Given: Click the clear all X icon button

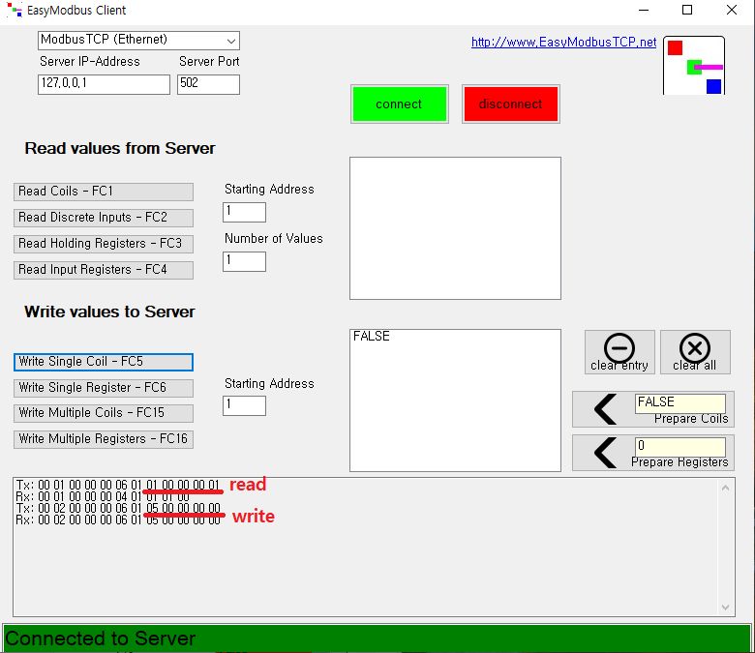Looking at the screenshot, I should [x=695, y=352].
